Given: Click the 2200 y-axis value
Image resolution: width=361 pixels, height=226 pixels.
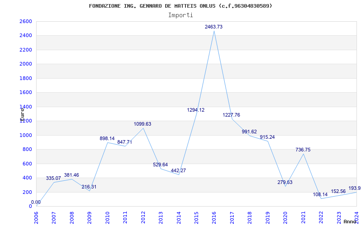Looking at the screenshot, I should pos(26,50).
